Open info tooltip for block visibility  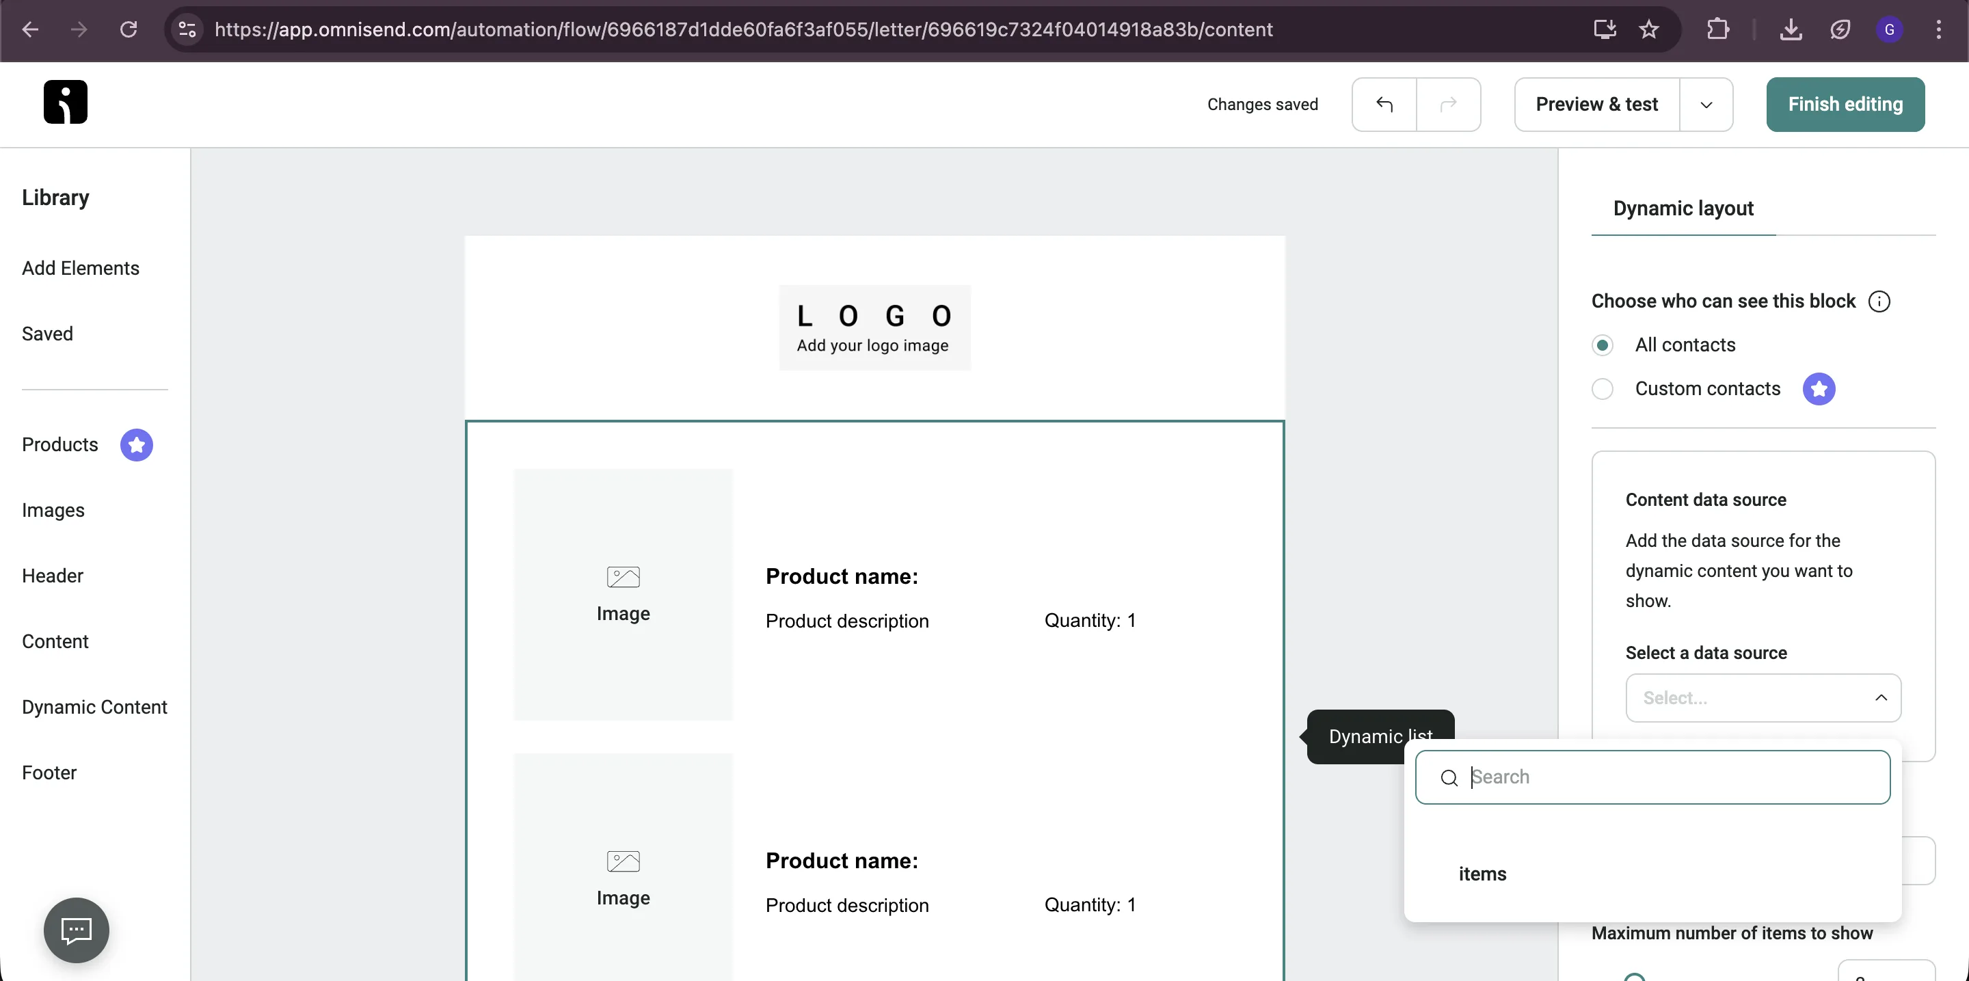[x=1879, y=301]
